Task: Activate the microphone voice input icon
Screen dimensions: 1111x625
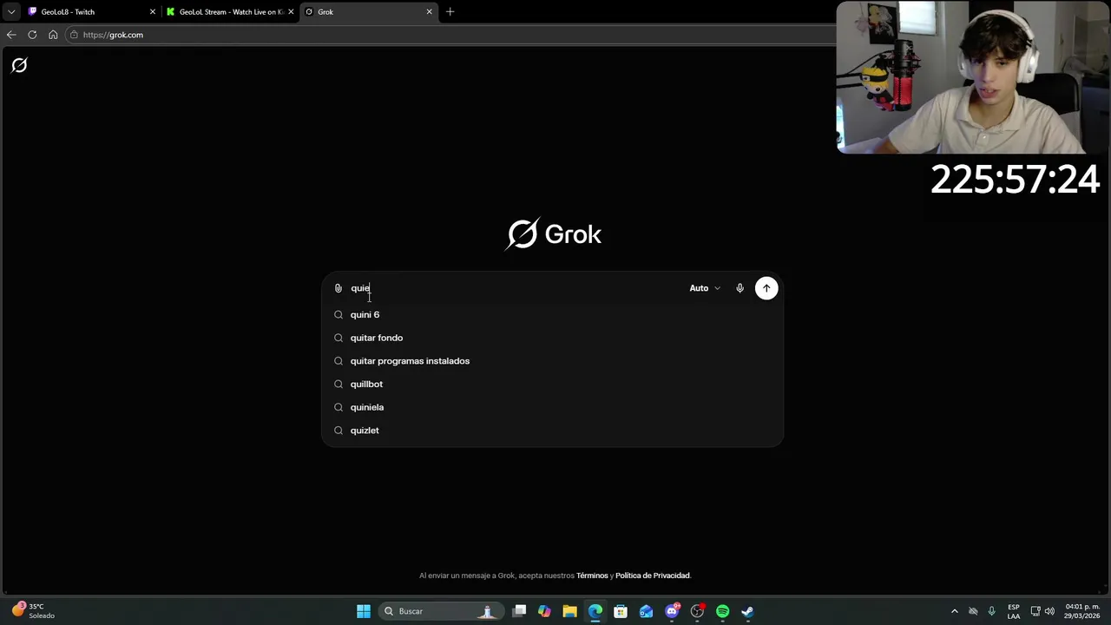Action: click(740, 288)
